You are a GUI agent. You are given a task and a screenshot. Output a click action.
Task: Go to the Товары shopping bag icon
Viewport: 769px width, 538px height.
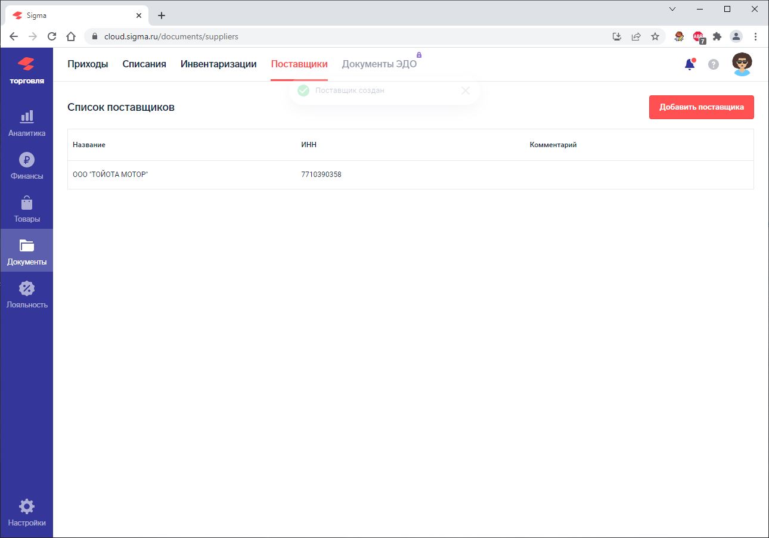[x=26, y=203]
